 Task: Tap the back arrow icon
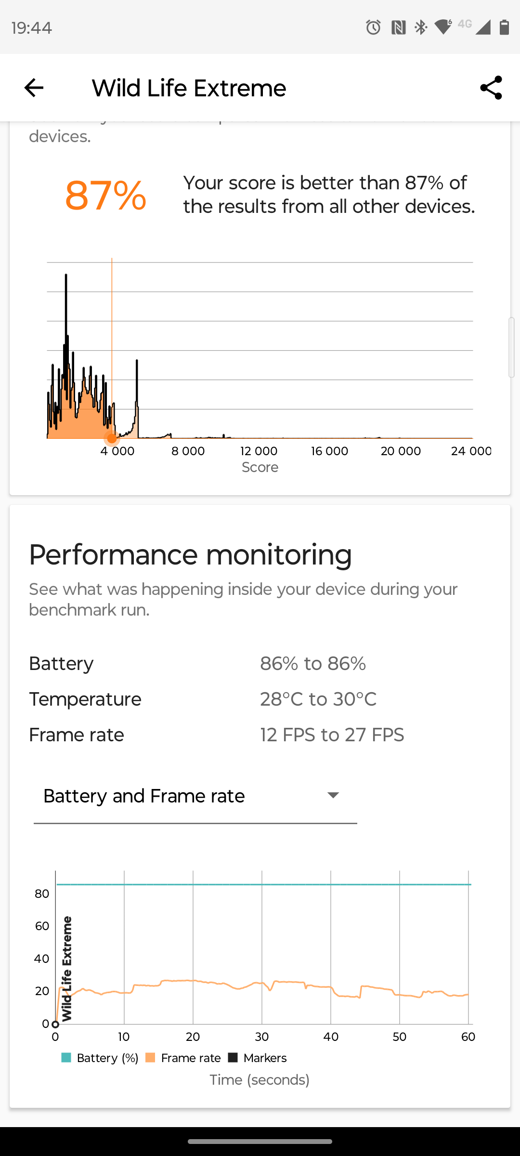coord(34,88)
